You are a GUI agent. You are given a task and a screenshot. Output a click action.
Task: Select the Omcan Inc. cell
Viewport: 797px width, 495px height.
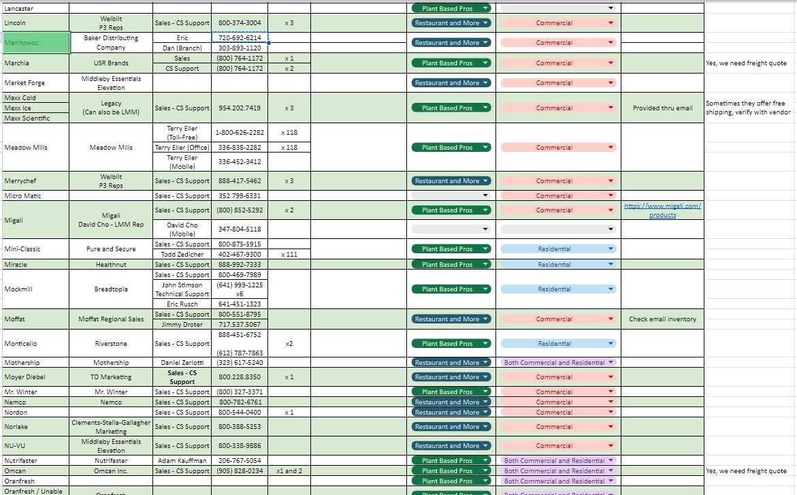[111, 470]
